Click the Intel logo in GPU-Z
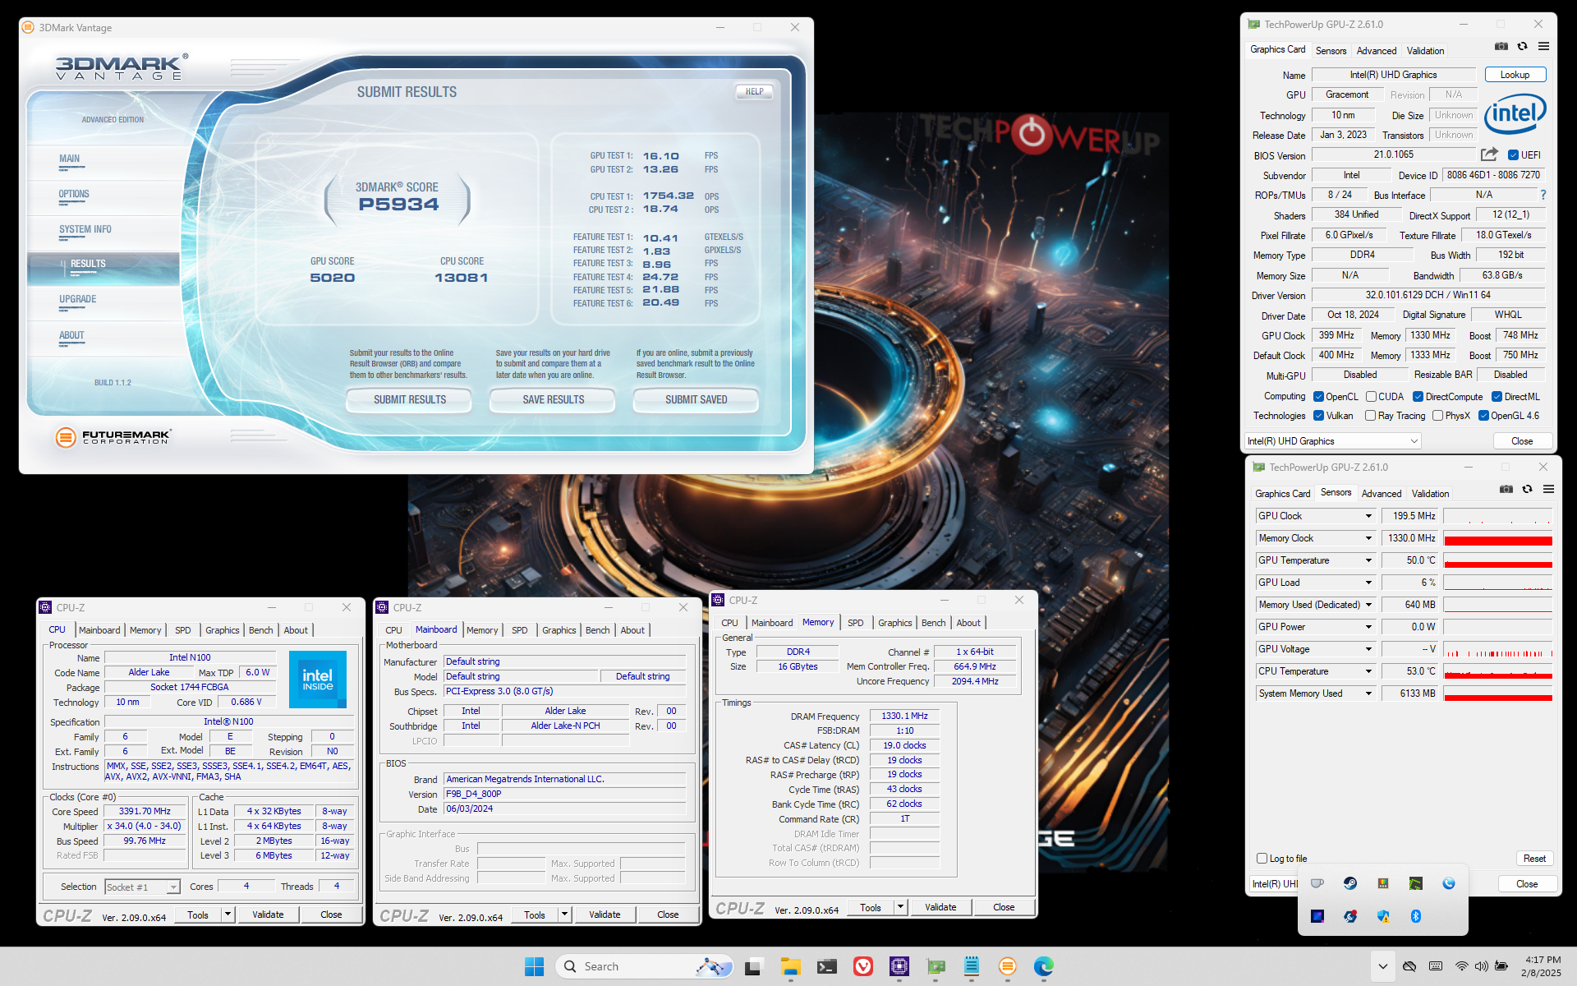 [x=1515, y=113]
